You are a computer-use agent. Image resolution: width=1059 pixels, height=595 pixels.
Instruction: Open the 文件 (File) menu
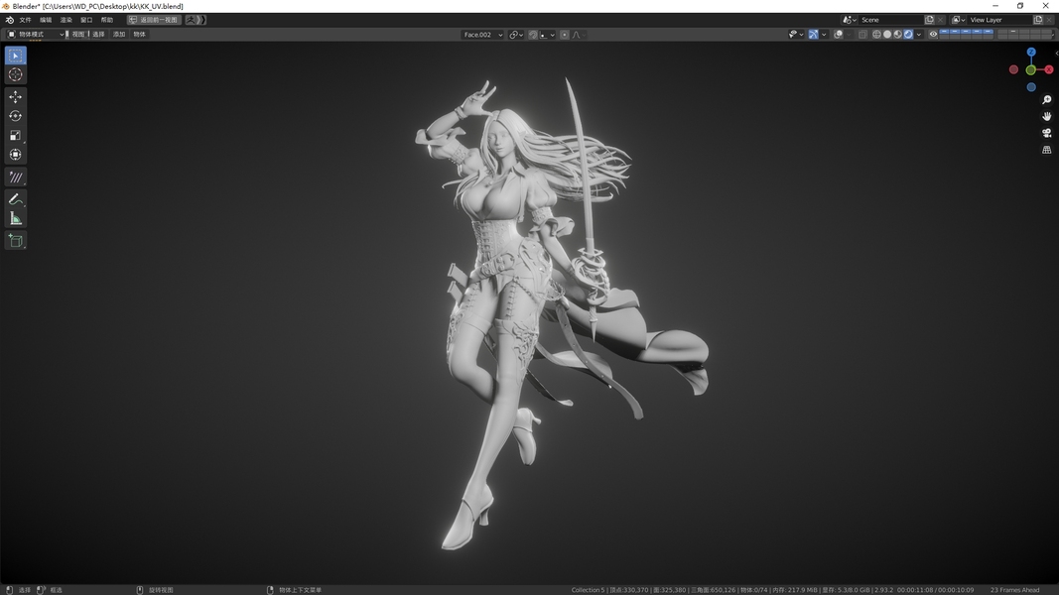pyautogui.click(x=25, y=20)
